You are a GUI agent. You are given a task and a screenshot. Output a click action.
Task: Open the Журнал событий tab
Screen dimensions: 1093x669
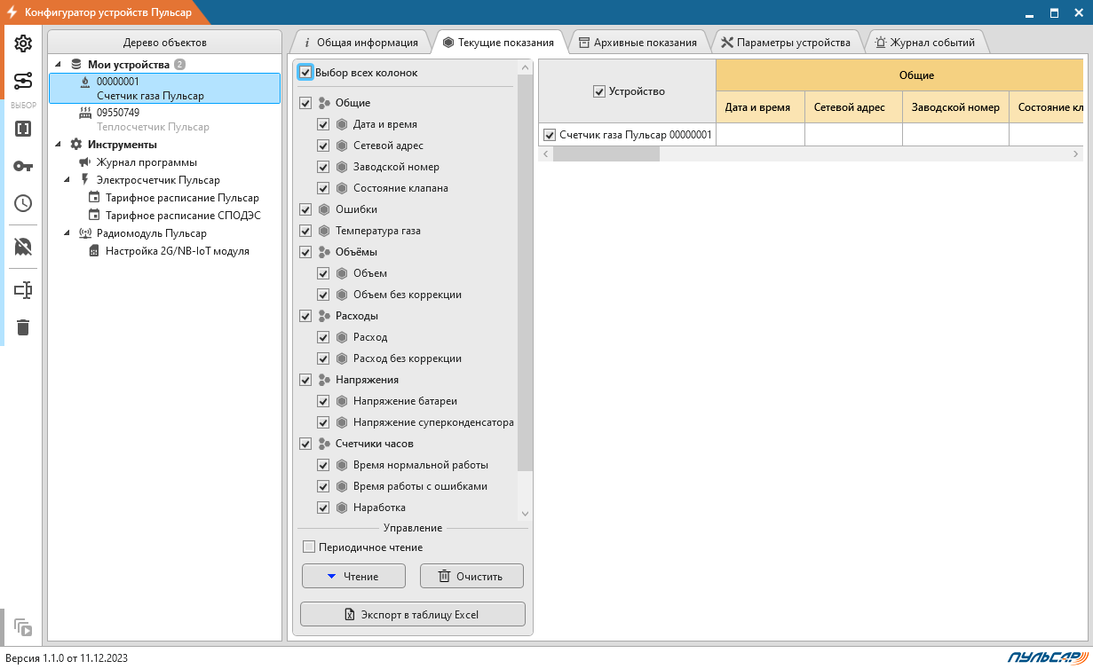[925, 42]
